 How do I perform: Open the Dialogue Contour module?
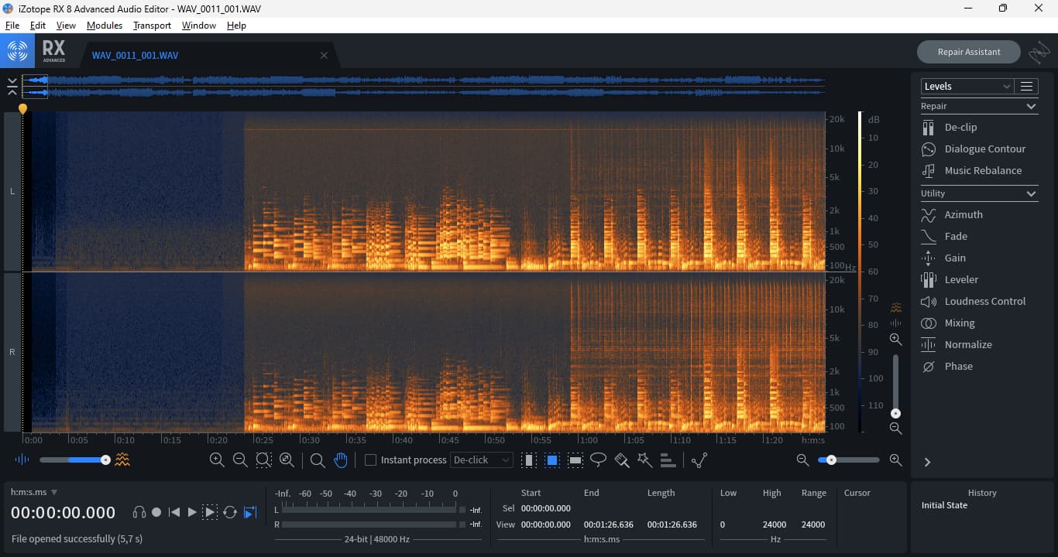pyautogui.click(x=984, y=149)
